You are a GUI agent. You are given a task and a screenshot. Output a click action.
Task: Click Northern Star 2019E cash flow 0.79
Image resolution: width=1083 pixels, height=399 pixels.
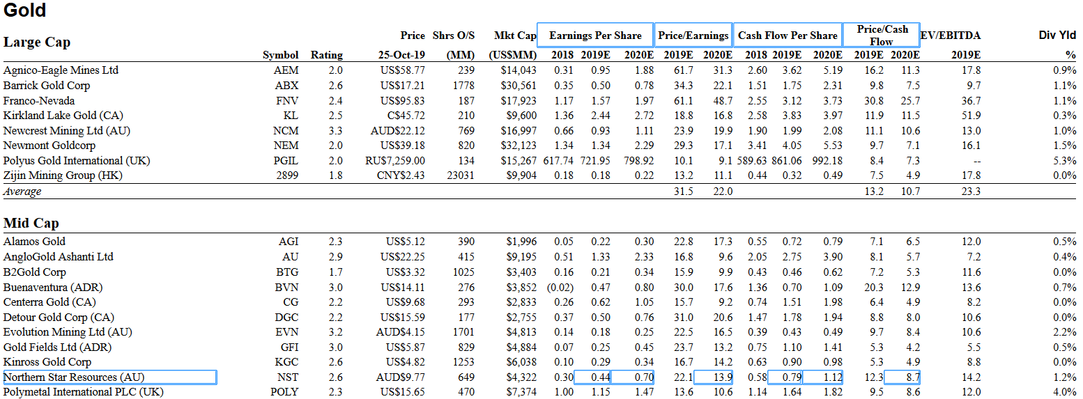click(785, 377)
